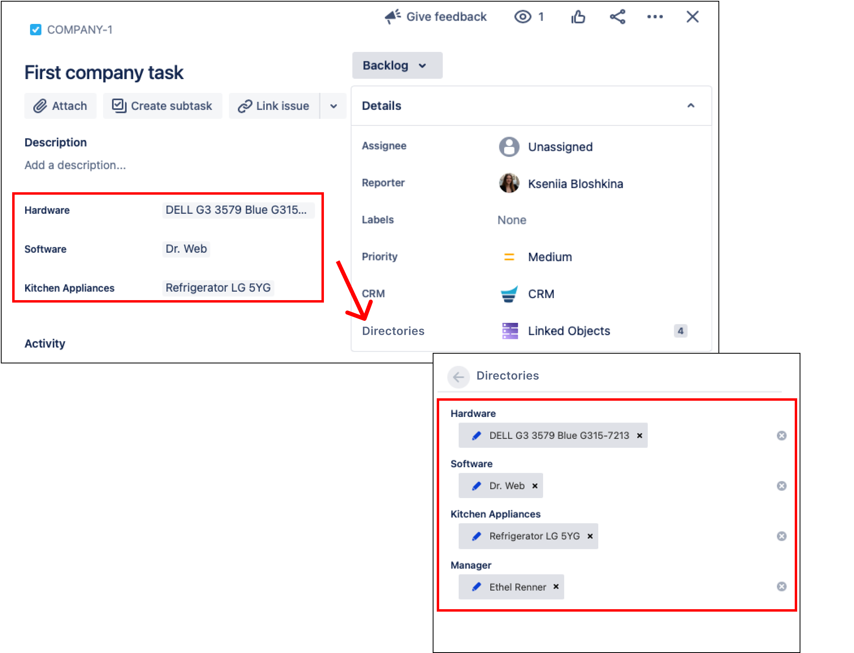Edit DELL G3 3579 hardware pencil icon

(x=477, y=436)
